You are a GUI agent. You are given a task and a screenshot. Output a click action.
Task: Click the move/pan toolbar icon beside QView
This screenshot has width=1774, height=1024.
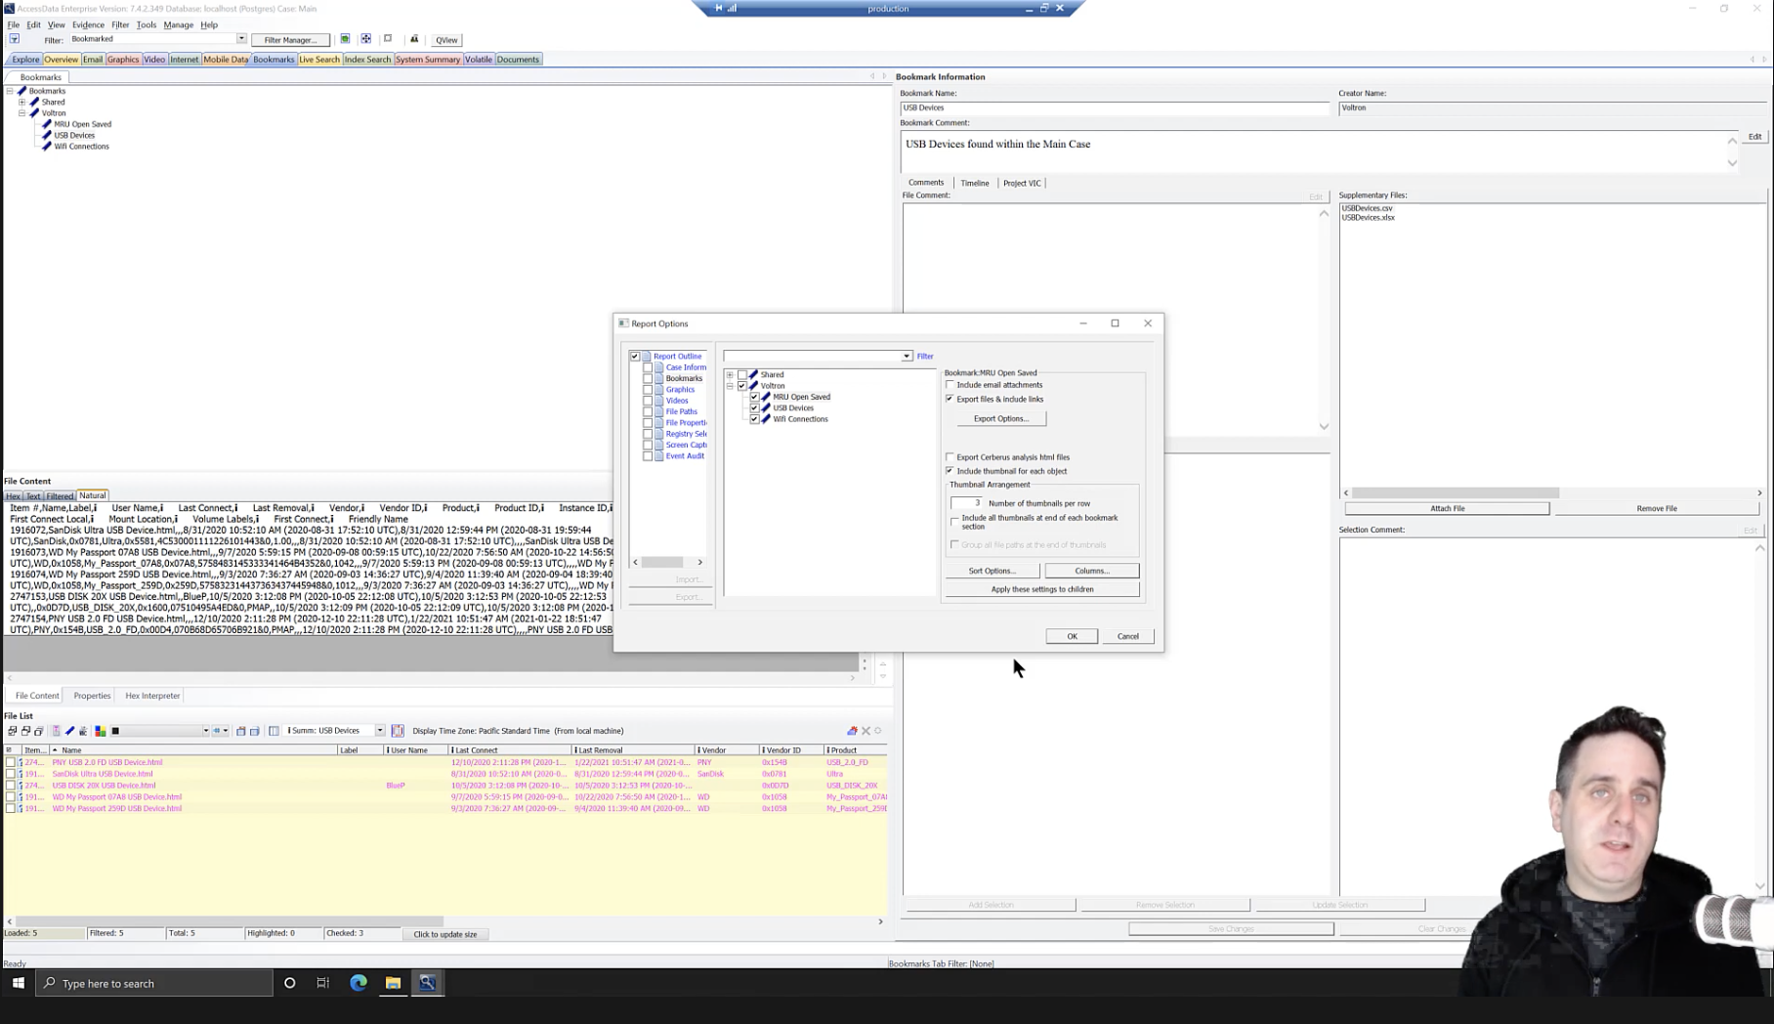tap(365, 39)
